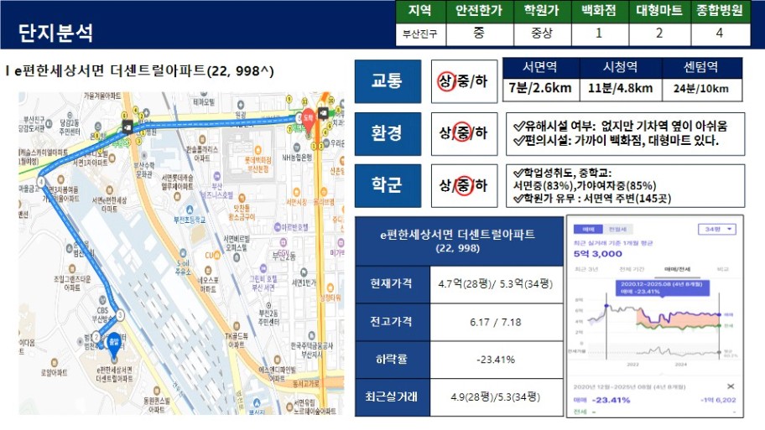Click the 6.17 / 7.18 previous high value

496,322
